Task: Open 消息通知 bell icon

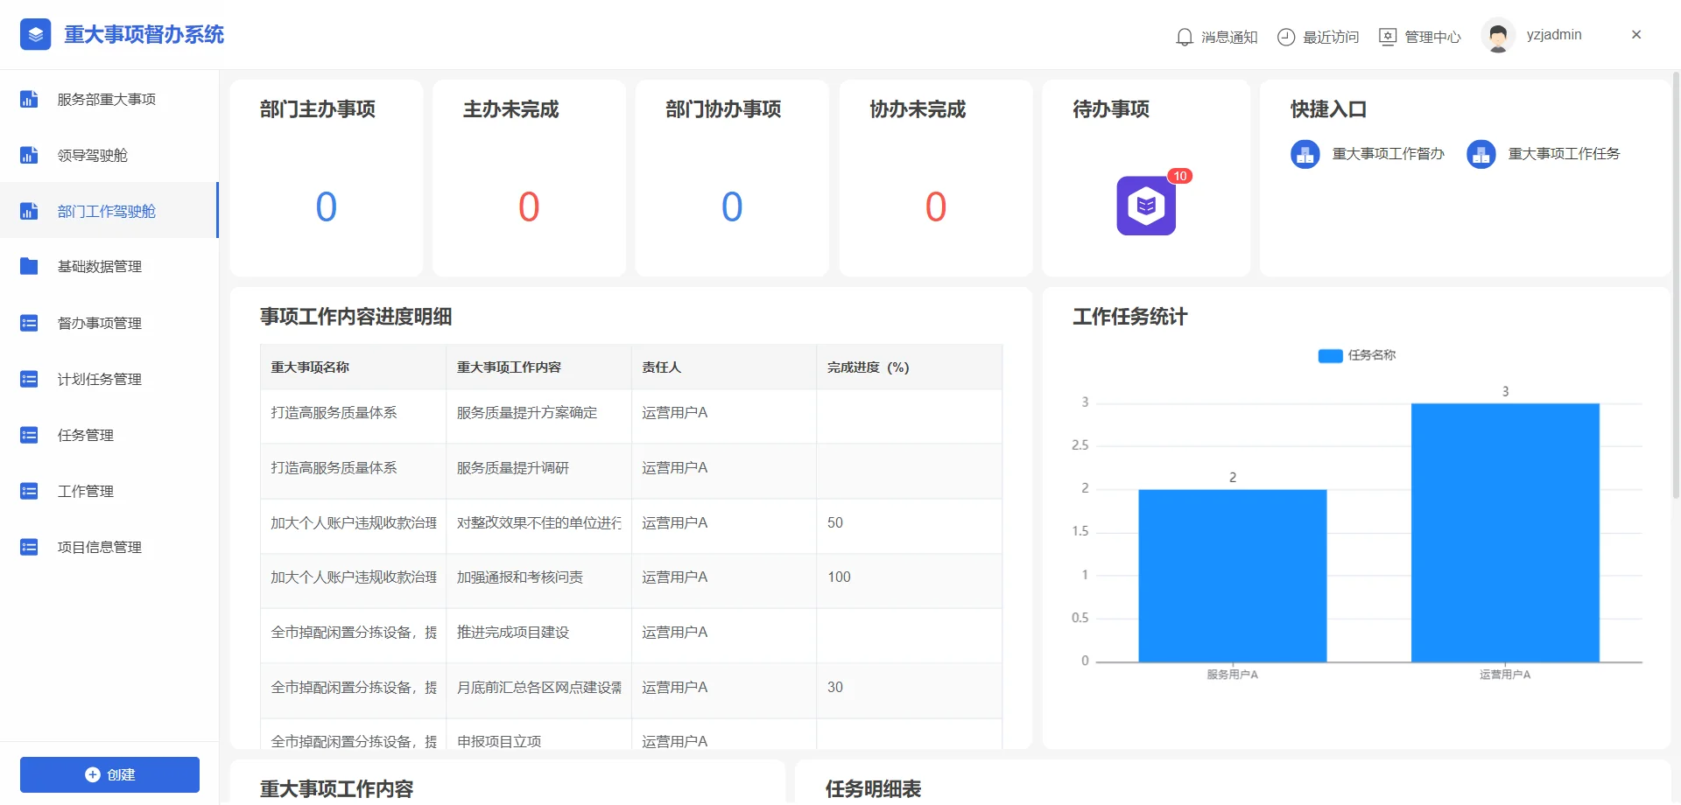Action: tap(1185, 37)
